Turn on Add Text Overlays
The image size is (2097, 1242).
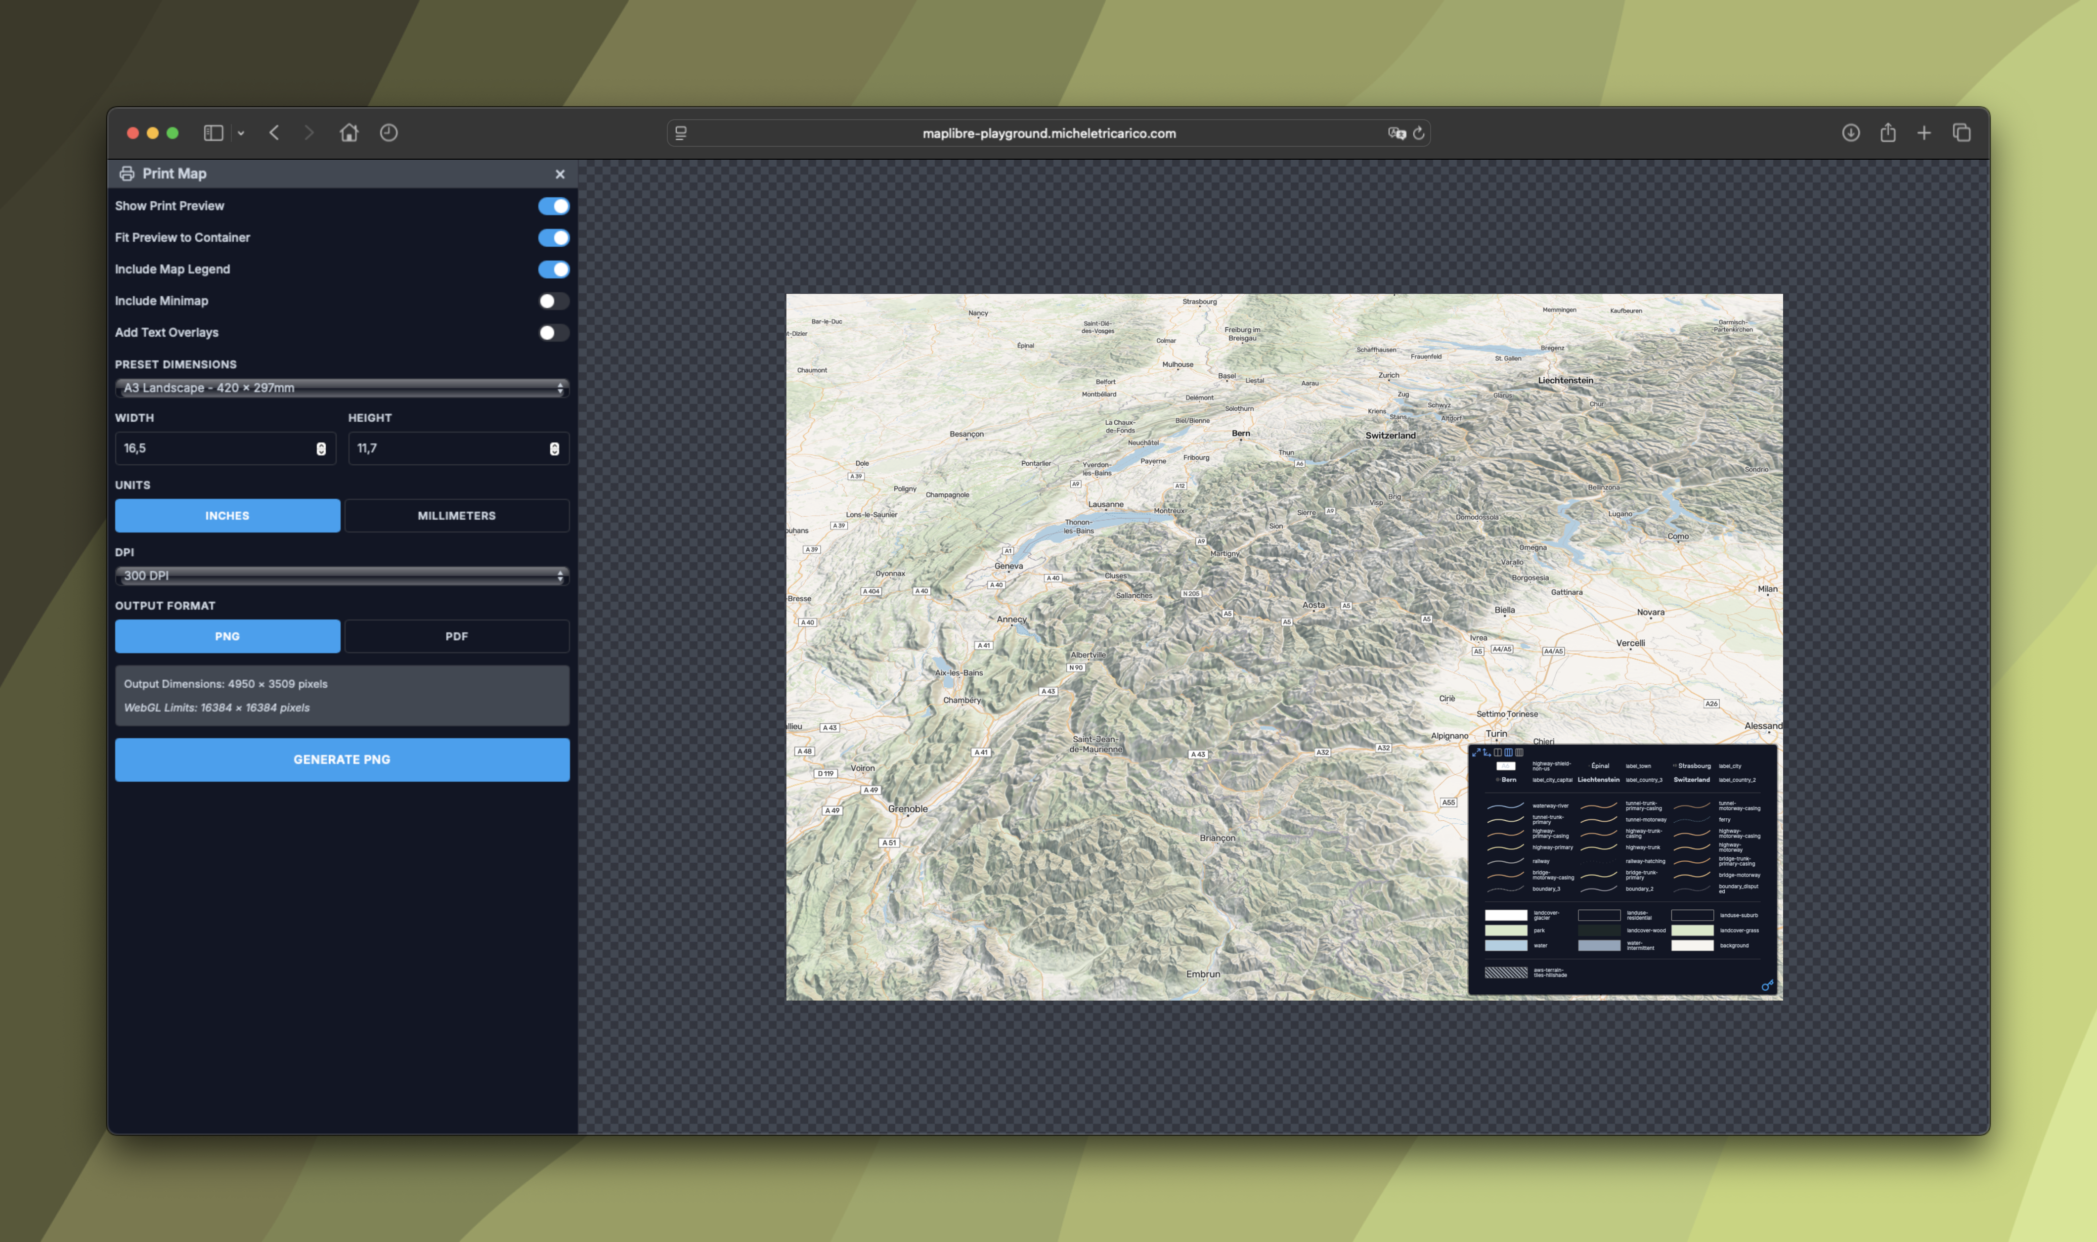point(553,332)
